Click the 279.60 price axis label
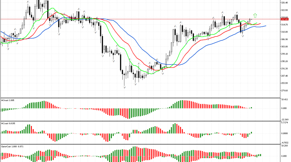291x162 pixels. coord(284,91)
